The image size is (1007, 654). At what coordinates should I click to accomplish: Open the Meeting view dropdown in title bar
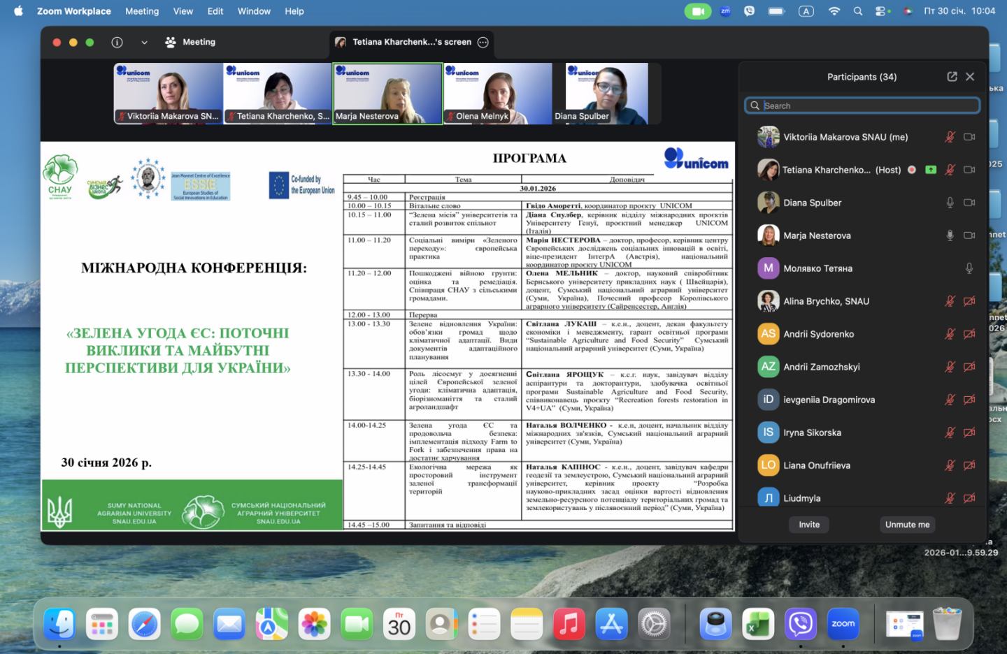(x=190, y=42)
